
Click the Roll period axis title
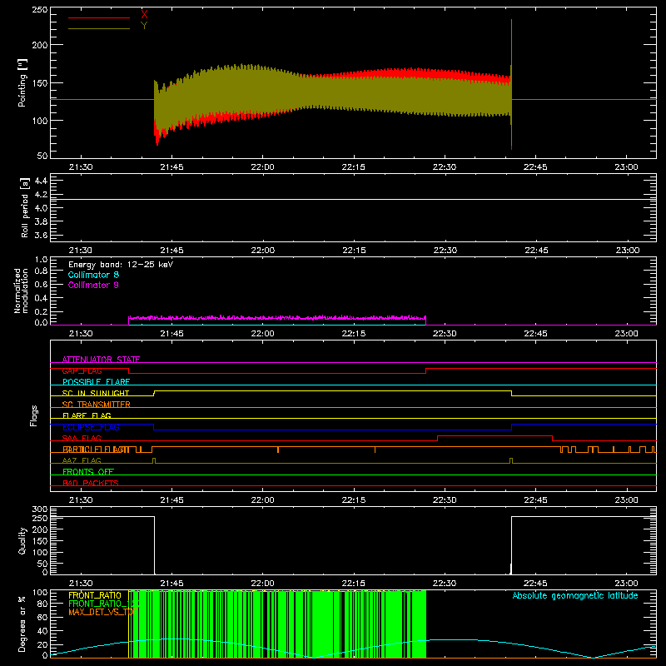pos(24,207)
